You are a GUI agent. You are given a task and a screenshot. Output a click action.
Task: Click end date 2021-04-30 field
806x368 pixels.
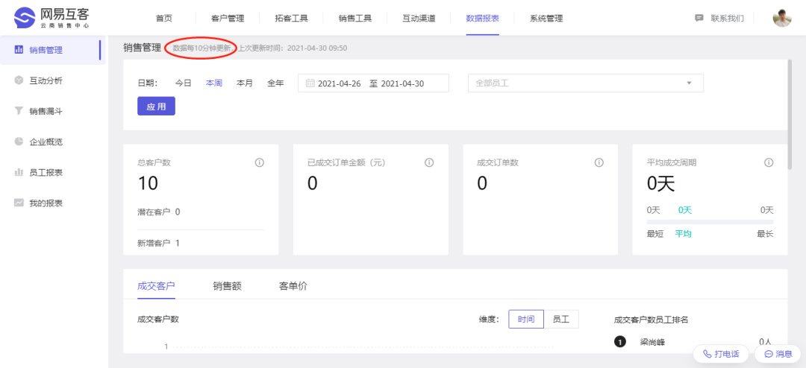(402, 83)
